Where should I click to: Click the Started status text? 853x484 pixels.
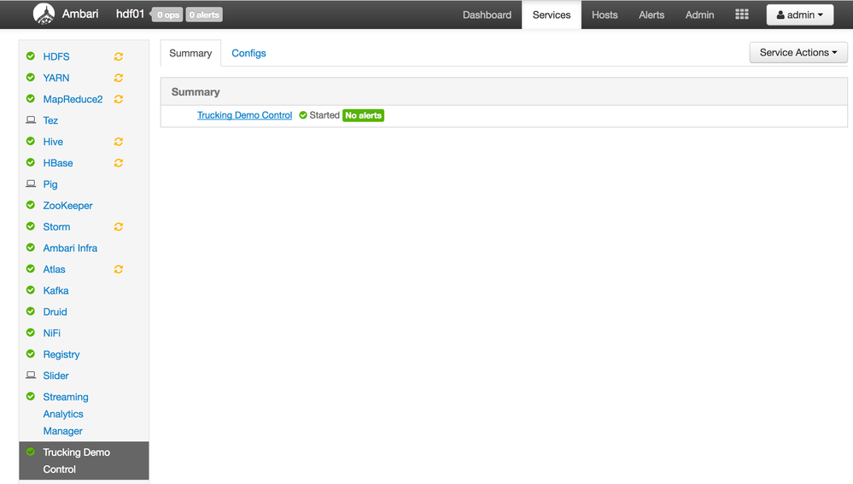click(324, 114)
